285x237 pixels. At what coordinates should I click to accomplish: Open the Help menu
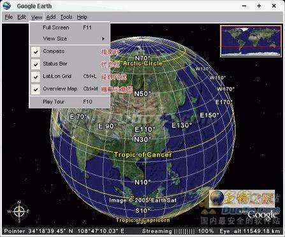[x=82, y=17]
